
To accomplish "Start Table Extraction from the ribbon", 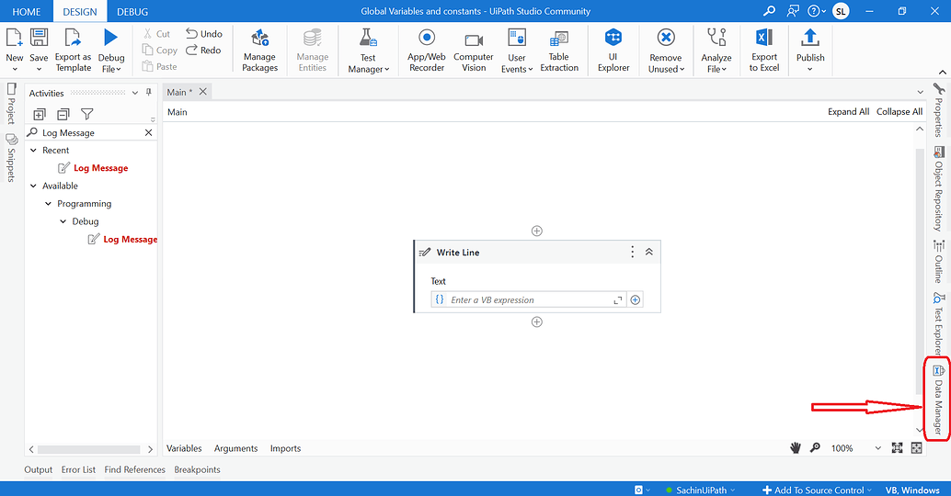I will (x=559, y=51).
